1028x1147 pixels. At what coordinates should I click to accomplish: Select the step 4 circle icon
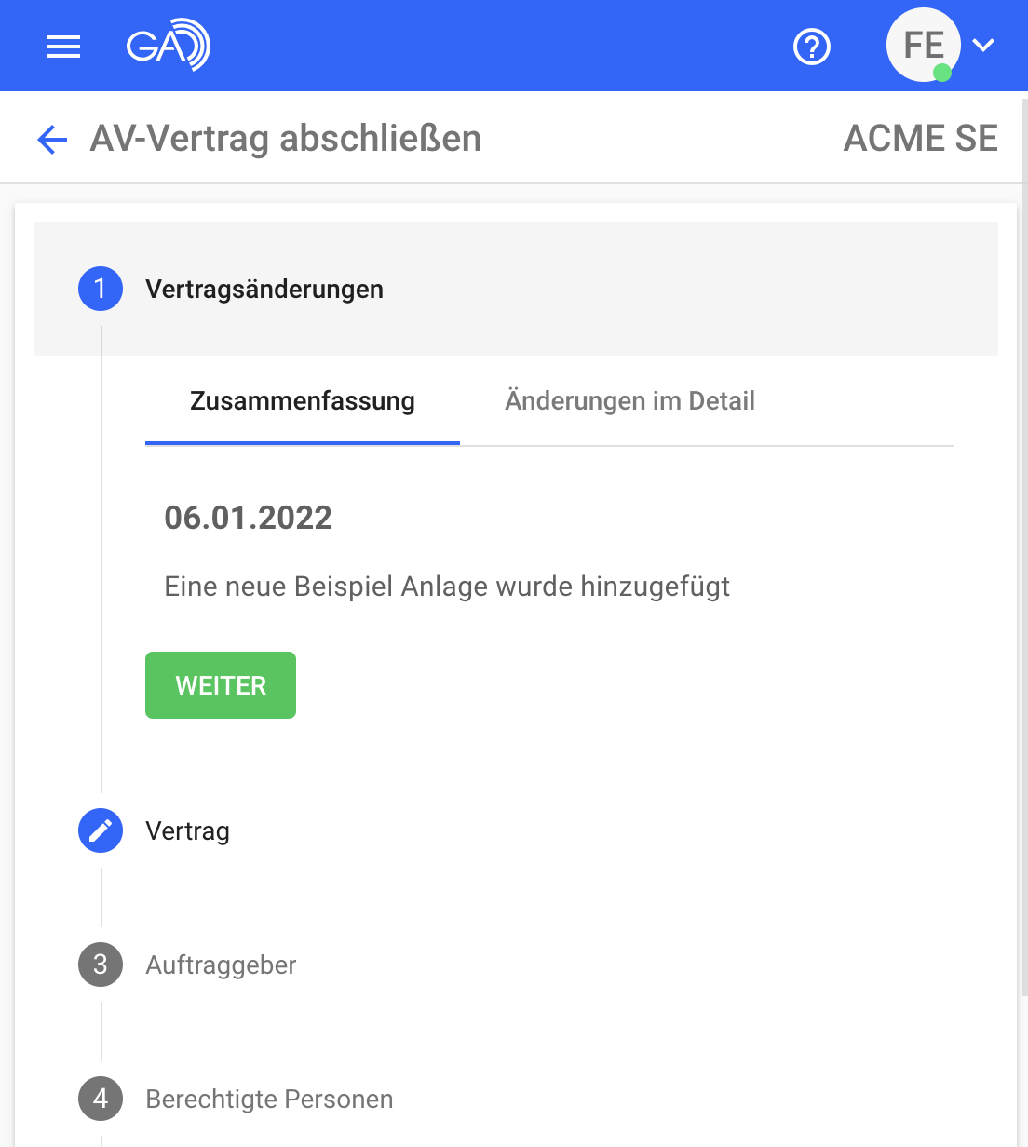click(x=101, y=1099)
